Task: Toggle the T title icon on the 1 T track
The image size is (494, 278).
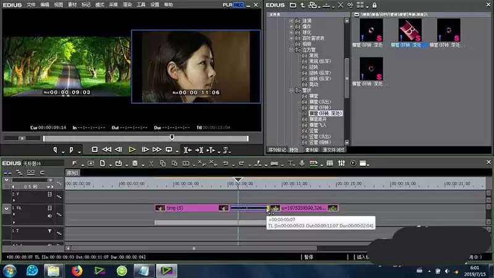Action: pos(49,231)
